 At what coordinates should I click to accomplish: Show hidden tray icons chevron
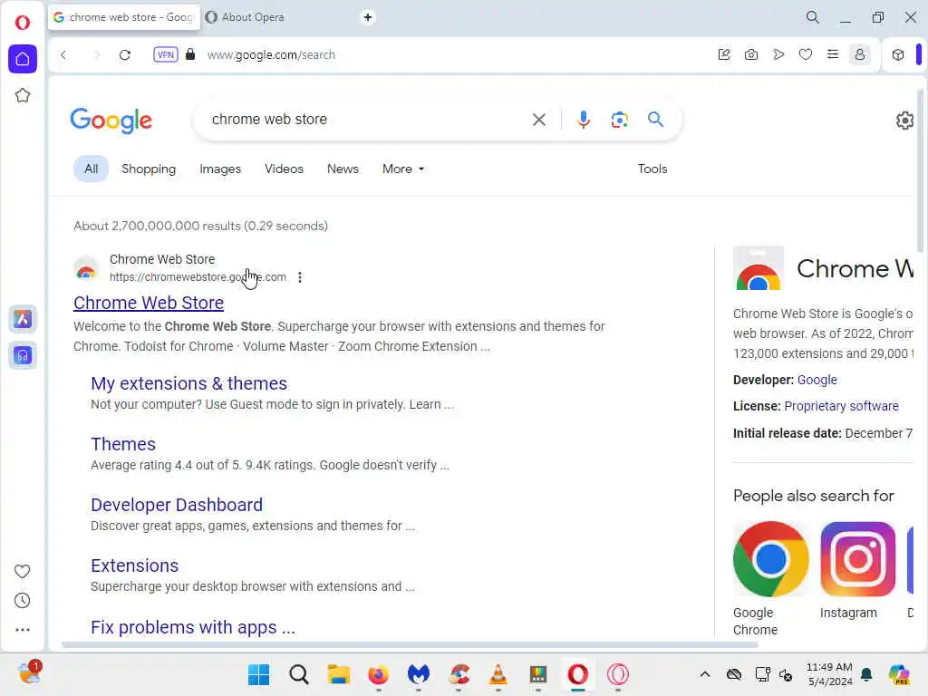point(704,674)
